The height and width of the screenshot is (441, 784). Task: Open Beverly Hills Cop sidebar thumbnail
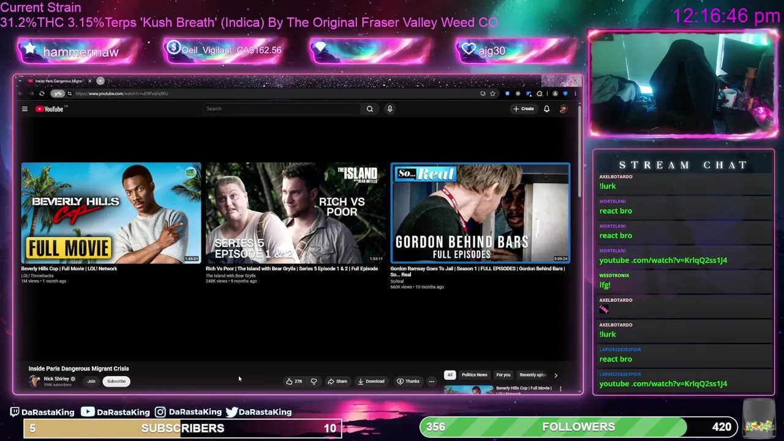tap(469, 390)
